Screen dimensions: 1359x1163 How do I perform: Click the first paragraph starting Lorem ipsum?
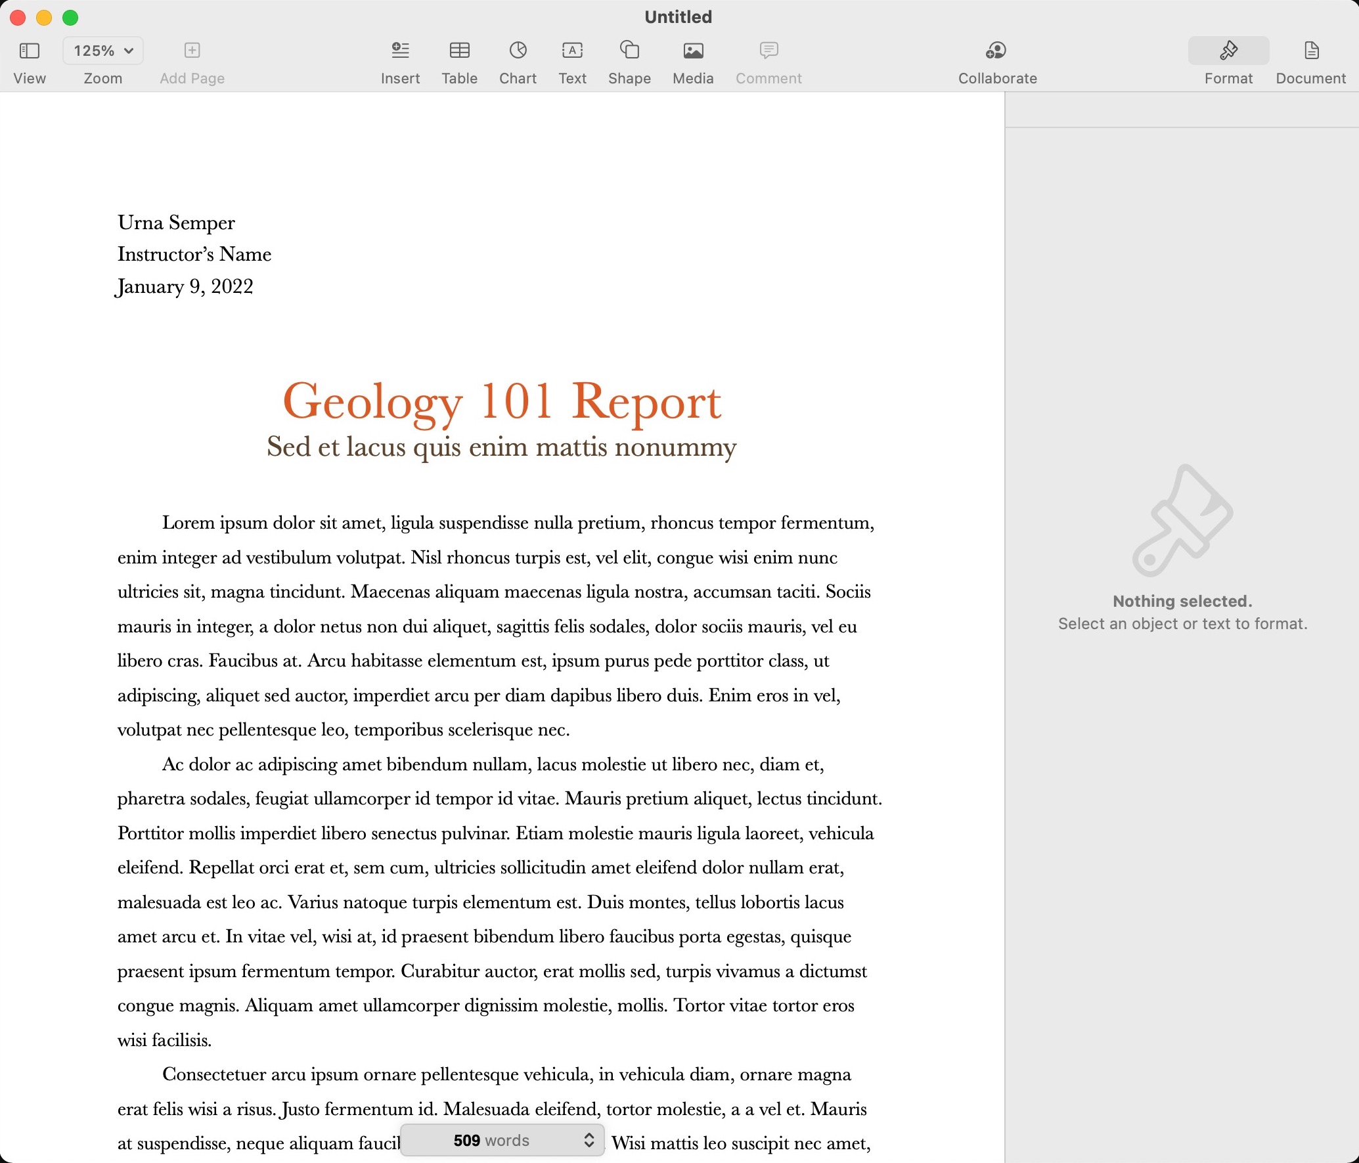(499, 626)
